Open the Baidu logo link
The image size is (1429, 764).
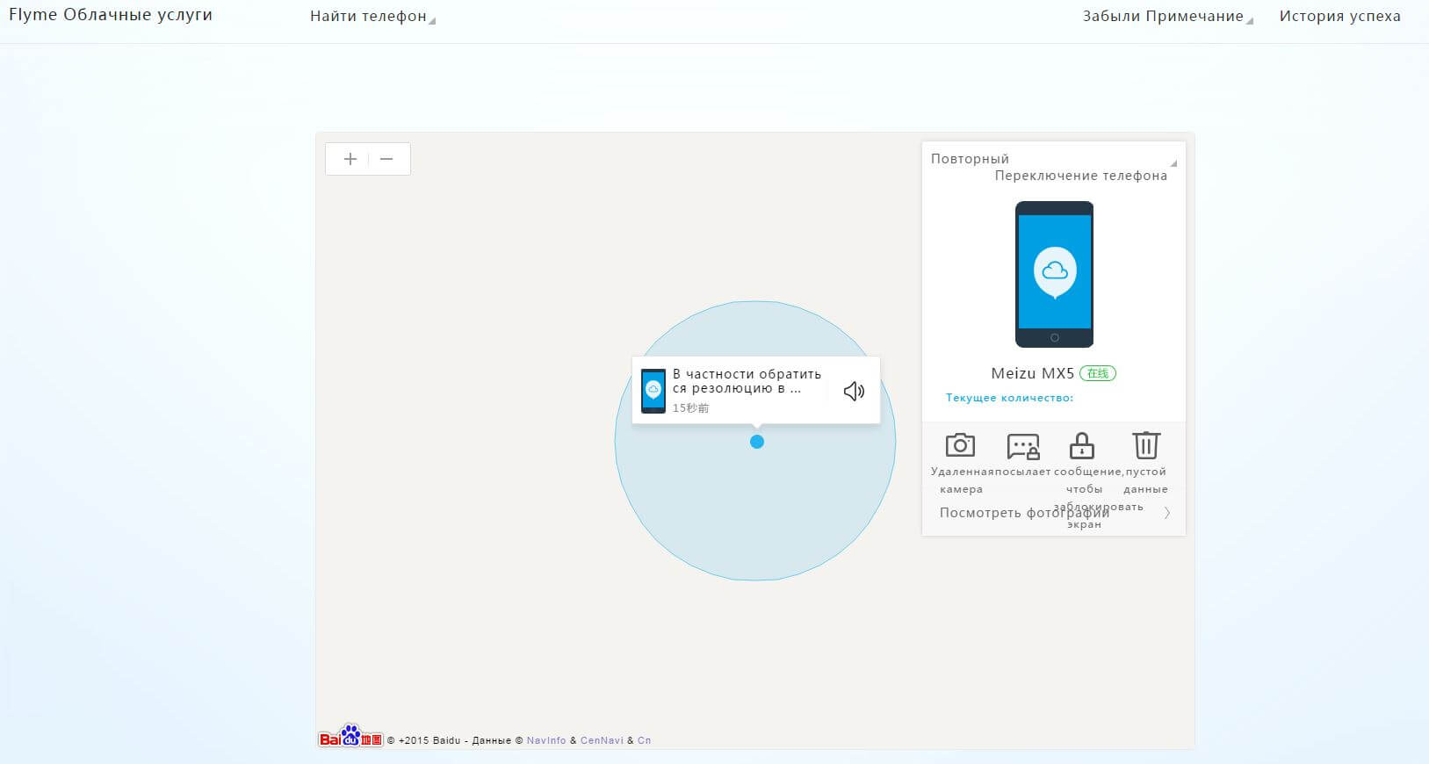(x=350, y=736)
